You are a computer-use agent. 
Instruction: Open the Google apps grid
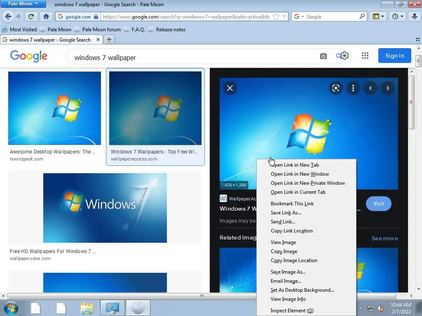click(365, 56)
